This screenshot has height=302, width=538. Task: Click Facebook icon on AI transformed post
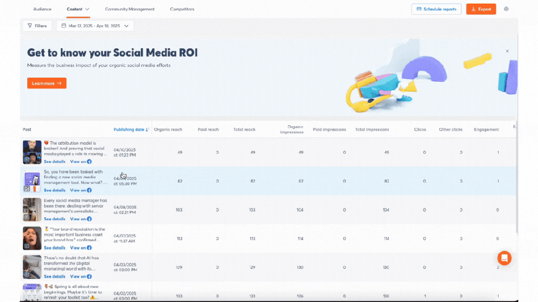[89, 276]
